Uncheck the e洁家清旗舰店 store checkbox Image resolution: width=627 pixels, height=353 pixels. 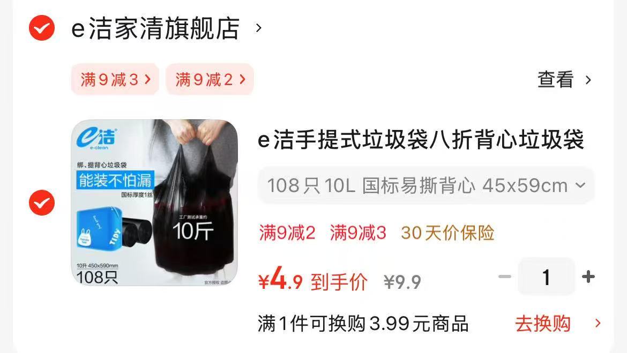pyautogui.click(x=42, y=28)
